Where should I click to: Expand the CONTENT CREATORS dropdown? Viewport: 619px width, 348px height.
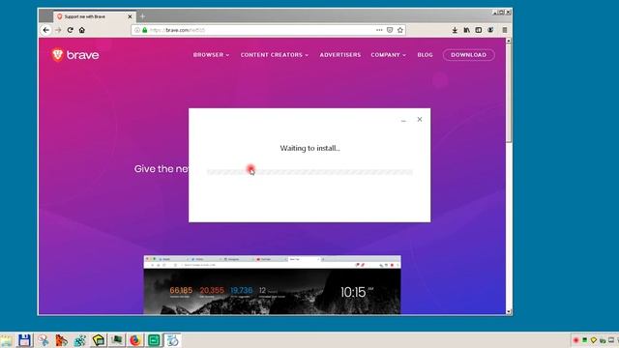[275, 55]
